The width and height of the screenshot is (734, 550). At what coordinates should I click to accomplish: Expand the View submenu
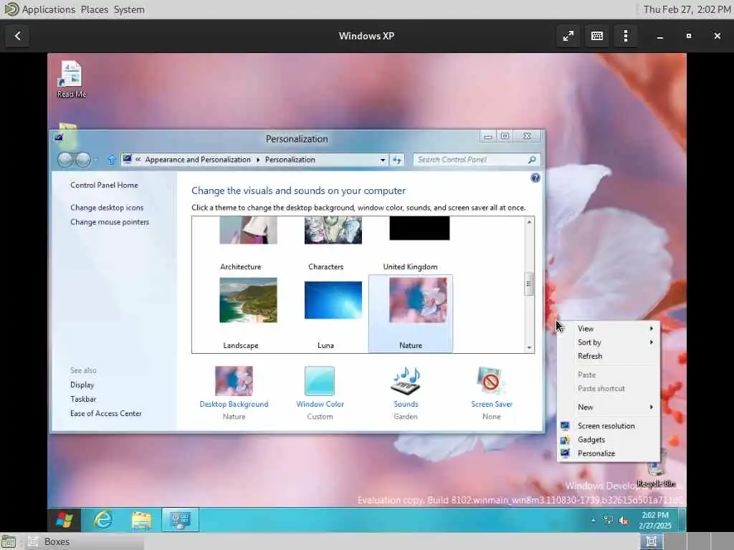pyautogui.click(x=608, y=329)
